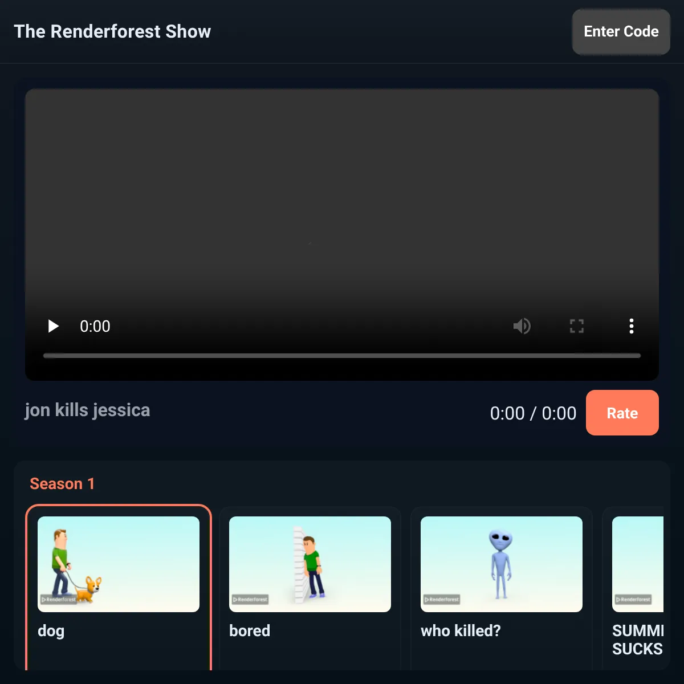
Task: Click The Renderforest Show title
Action: [x=112, y=31]
